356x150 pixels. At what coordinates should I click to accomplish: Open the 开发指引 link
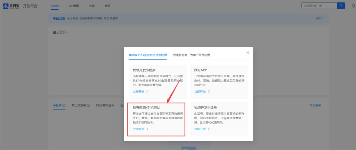315,105
